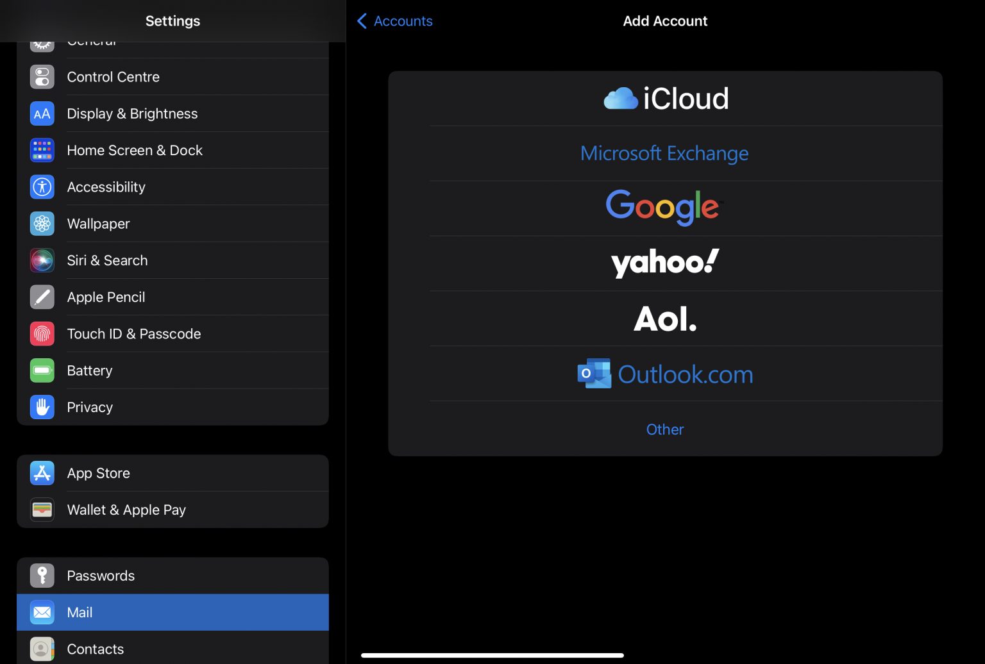985x664 pixels.
Task: Select the Privacy hand icon
Action: (42, 407)
